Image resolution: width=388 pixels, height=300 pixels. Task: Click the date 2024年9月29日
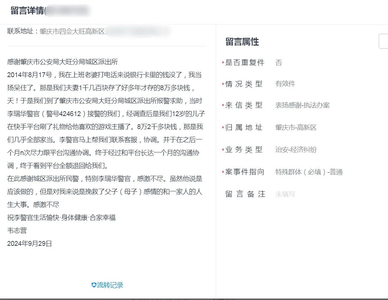coord(29,244)
